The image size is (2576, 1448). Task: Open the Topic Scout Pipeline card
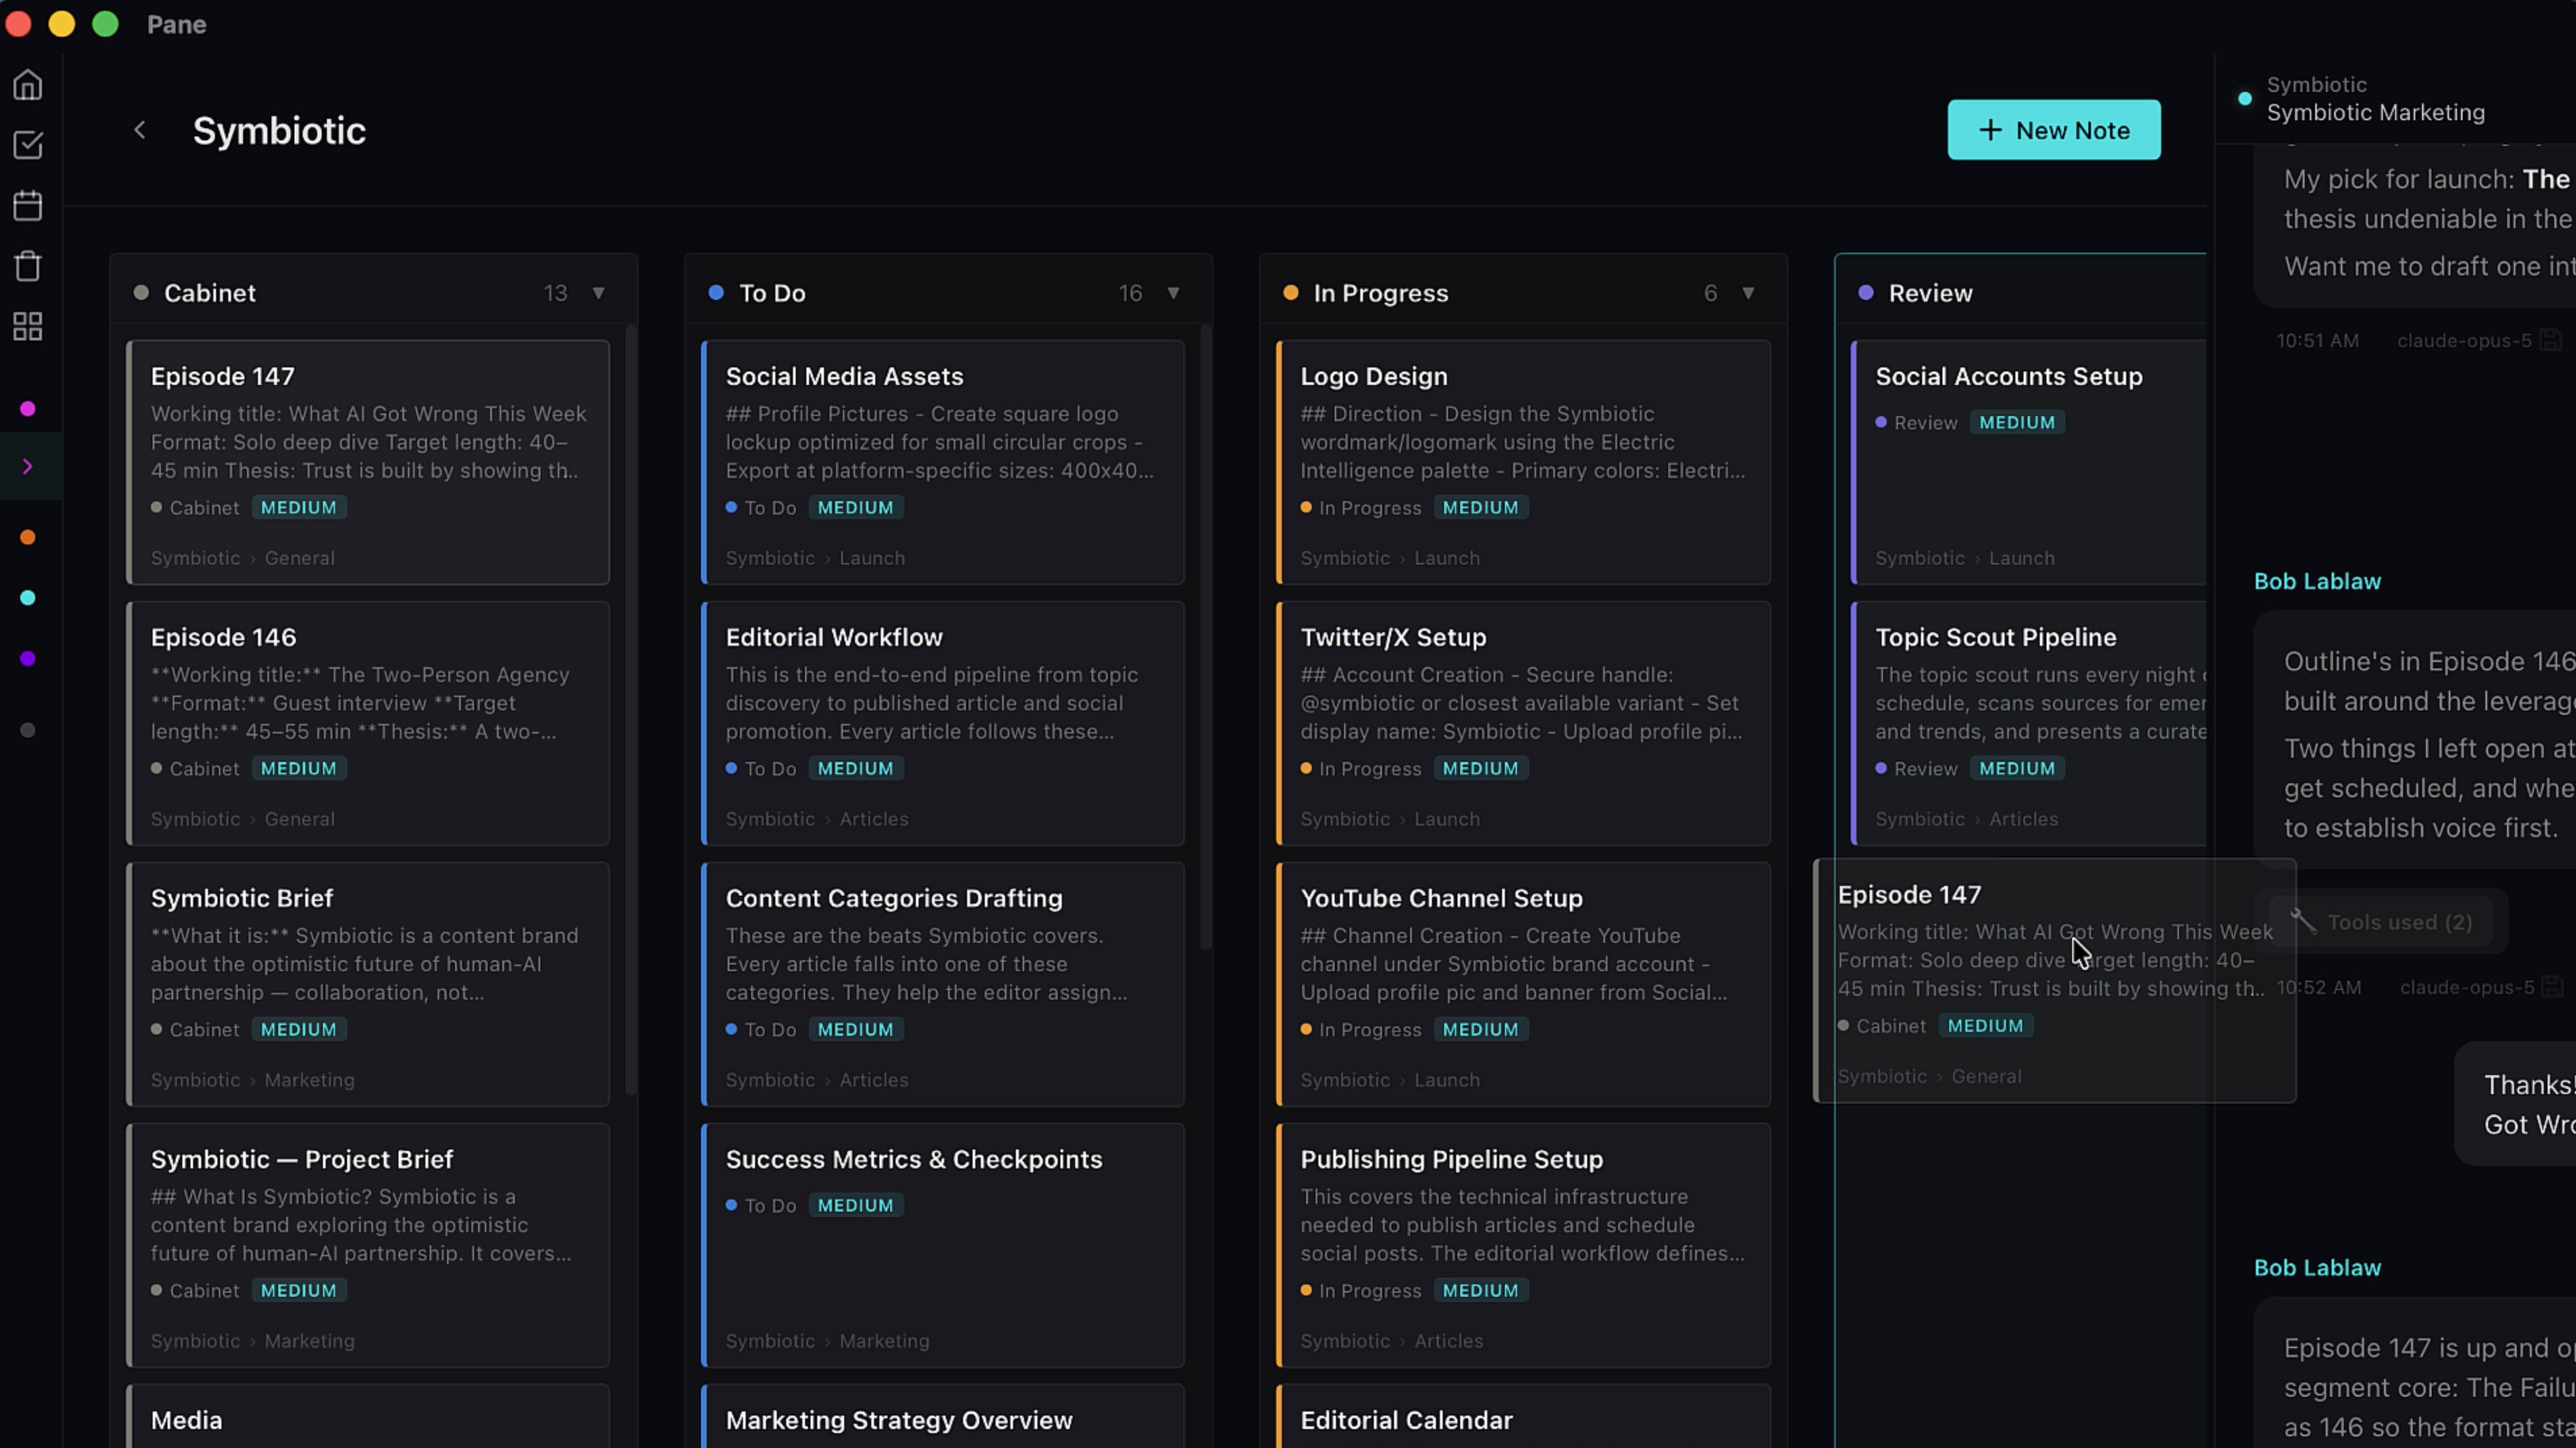coord(2029,723)
